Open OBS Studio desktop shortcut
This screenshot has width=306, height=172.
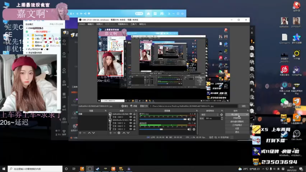click(x=297, y=135)
